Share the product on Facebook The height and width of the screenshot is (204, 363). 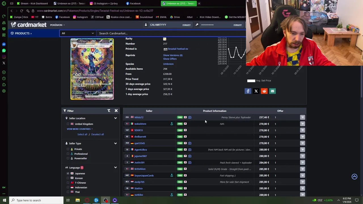248,91
